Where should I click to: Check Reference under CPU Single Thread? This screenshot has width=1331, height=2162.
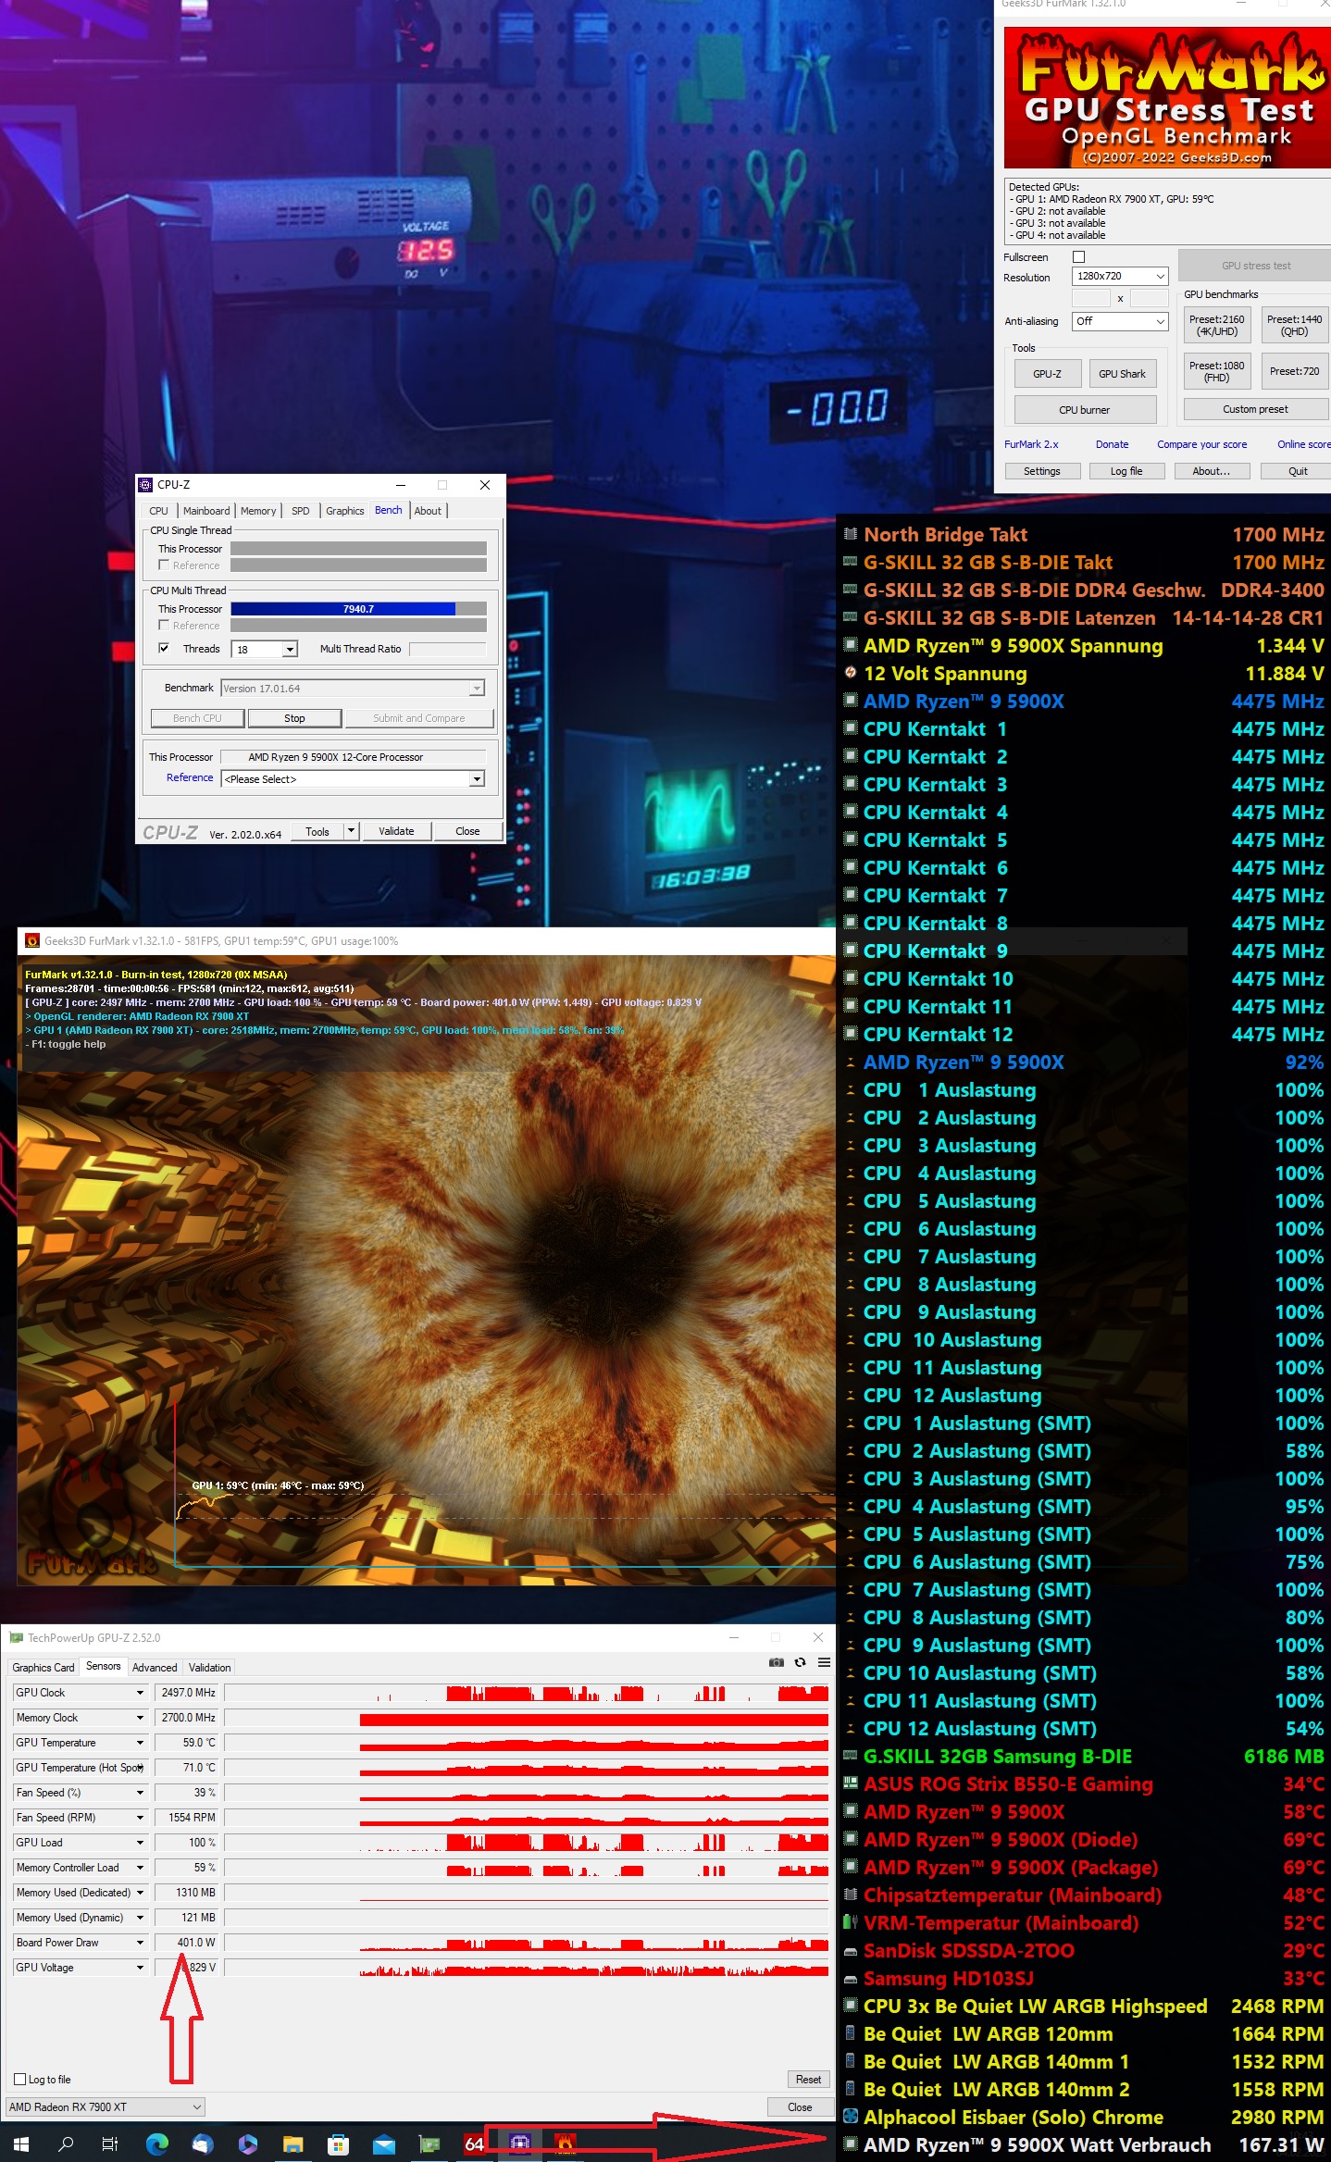pyautogui.click(x=164, y=565)
